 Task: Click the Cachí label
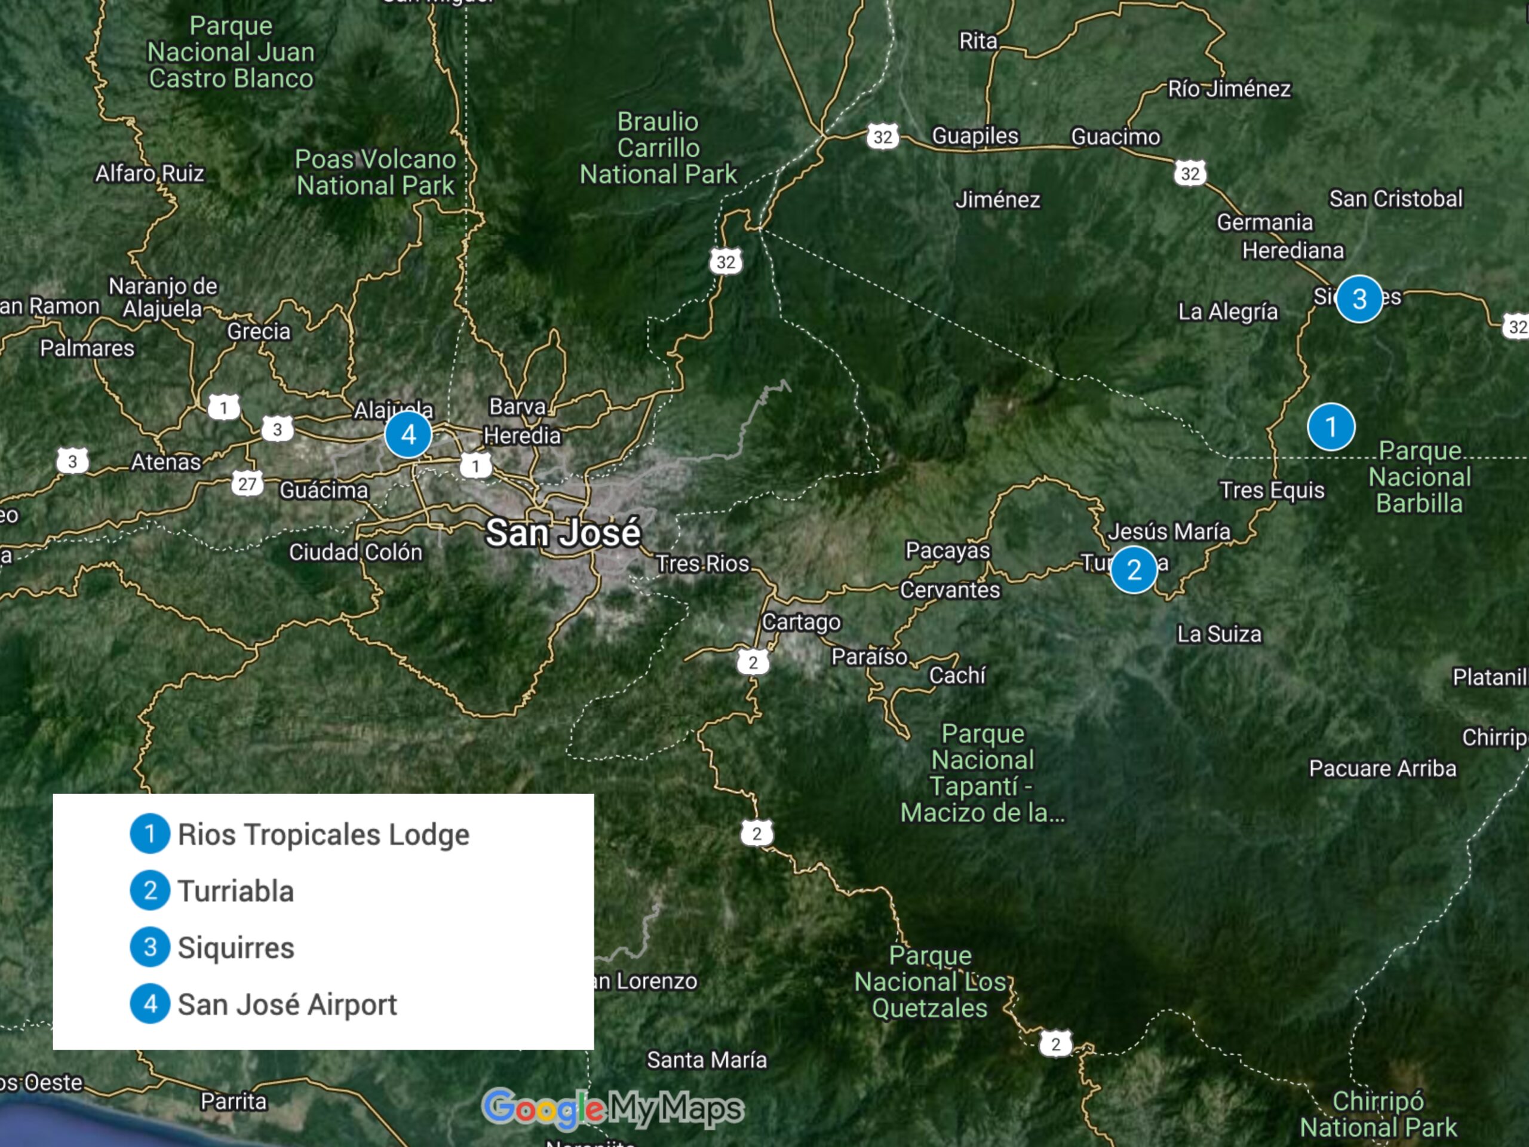coord(957,675)
